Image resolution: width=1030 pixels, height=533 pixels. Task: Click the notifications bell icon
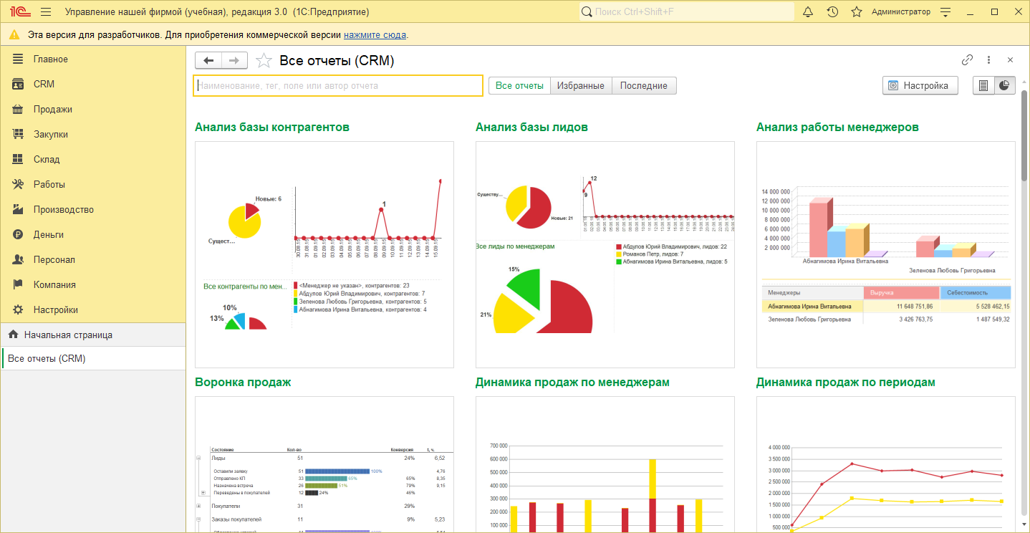click(808, 12)
